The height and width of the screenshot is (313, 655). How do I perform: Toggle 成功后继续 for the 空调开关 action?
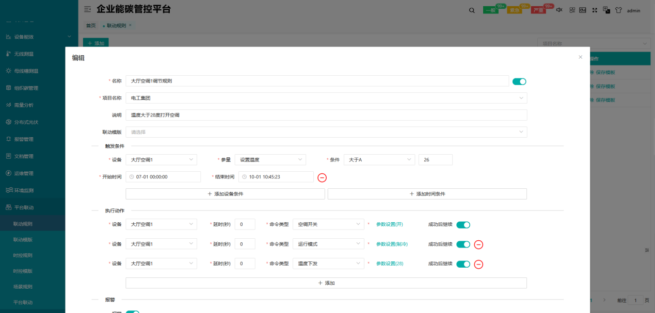[x=463, y=225]
